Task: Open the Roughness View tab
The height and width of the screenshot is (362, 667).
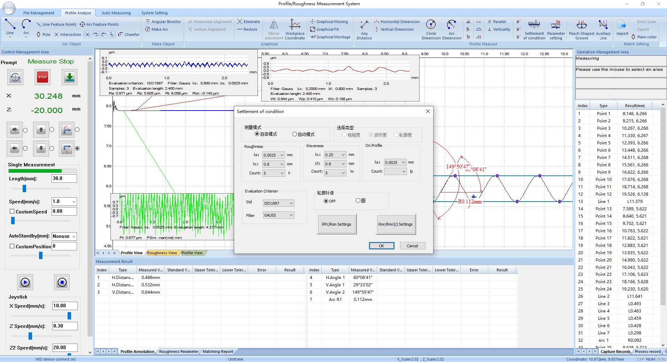Action: pyautogui.click(x=162, y=253)
